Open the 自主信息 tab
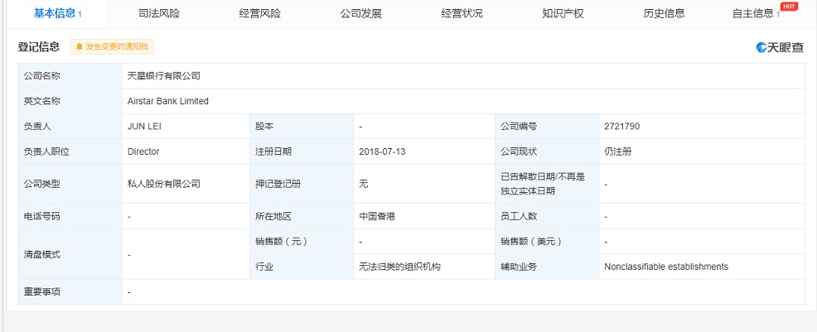817x332 pixels. coord(756,14)
